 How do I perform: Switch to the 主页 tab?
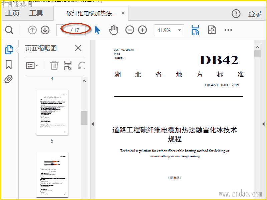[x=12, y=13]
